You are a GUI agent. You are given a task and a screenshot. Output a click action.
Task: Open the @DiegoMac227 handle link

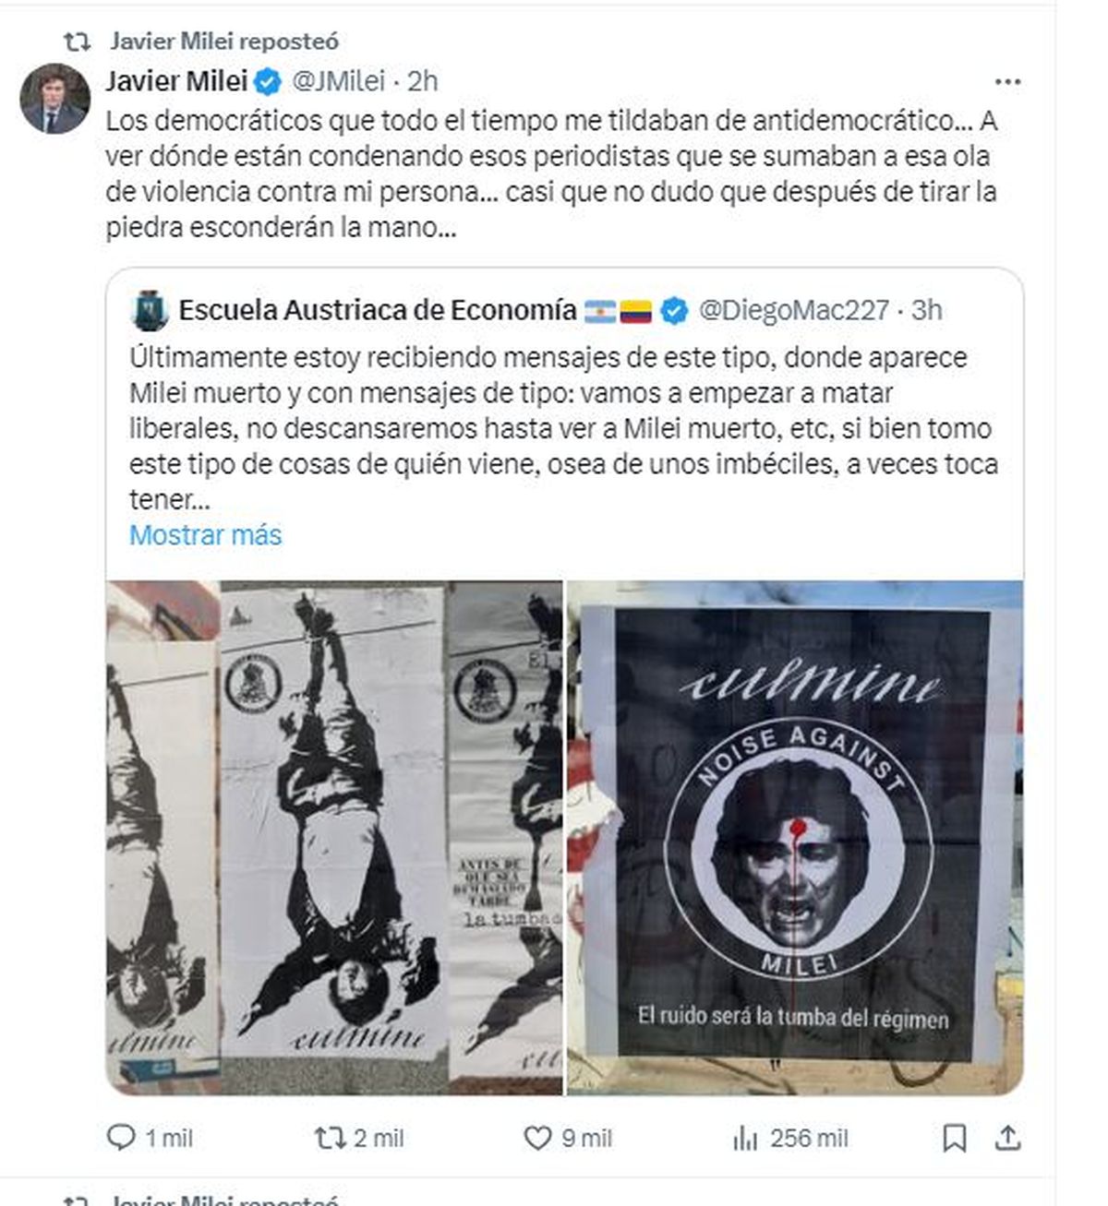[794, 310]
